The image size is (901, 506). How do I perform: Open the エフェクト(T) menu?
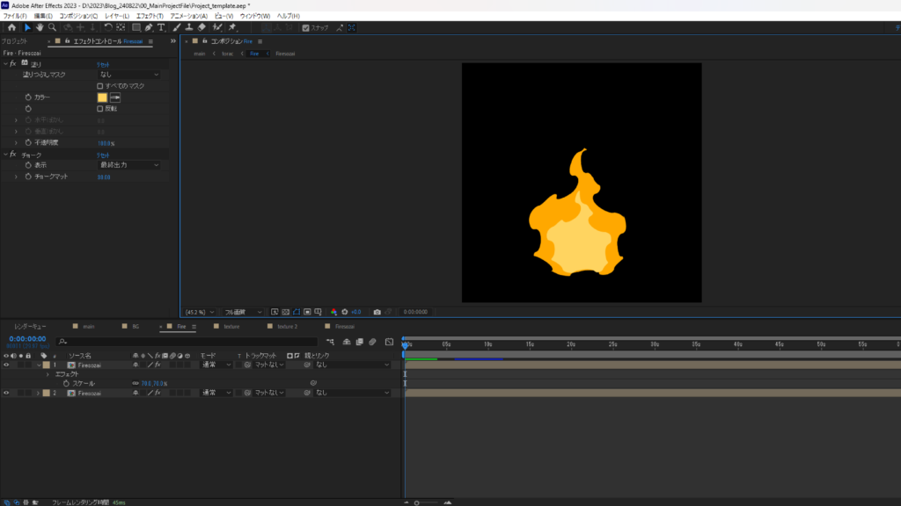[x=149, y=16]
